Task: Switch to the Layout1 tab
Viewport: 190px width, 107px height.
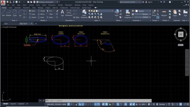Action: click(x=13, y=104)
